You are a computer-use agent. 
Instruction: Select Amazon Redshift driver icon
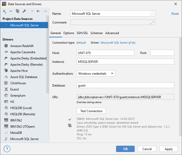pyautogui.click(x=6, y=46)
